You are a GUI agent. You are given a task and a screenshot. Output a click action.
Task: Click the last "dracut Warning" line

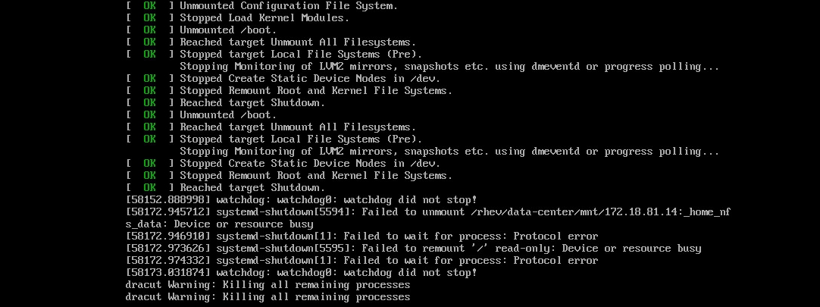pos(268,297)
